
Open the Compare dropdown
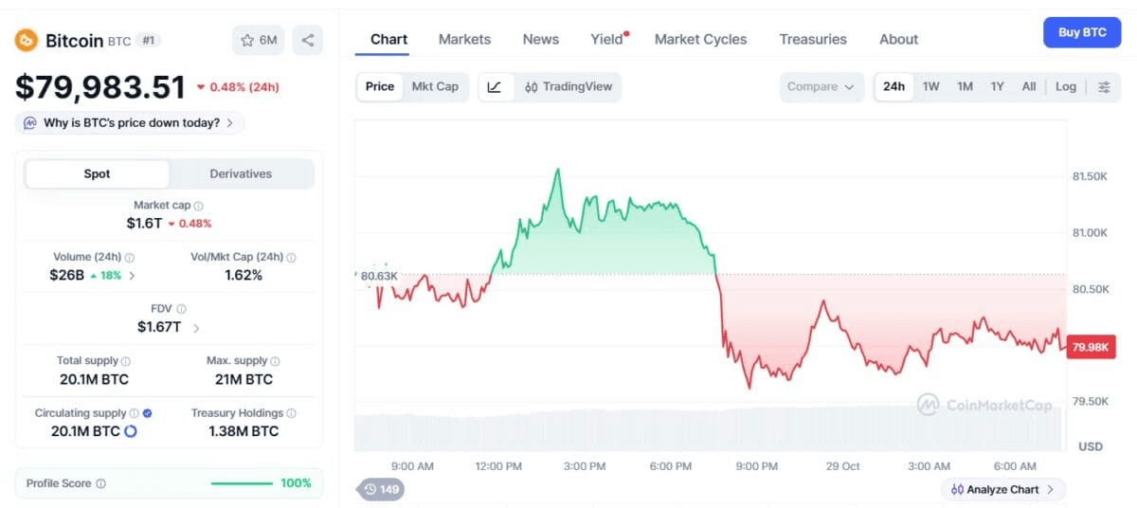tap(821, 86)
